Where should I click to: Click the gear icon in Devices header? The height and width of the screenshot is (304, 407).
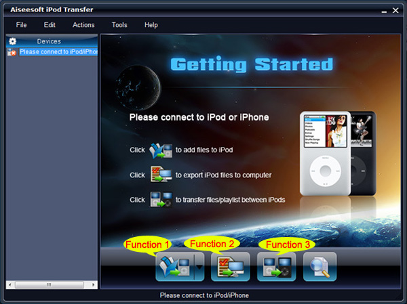coord(12,41)
